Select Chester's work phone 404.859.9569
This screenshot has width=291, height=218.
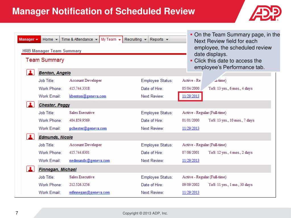coord(80,120)
